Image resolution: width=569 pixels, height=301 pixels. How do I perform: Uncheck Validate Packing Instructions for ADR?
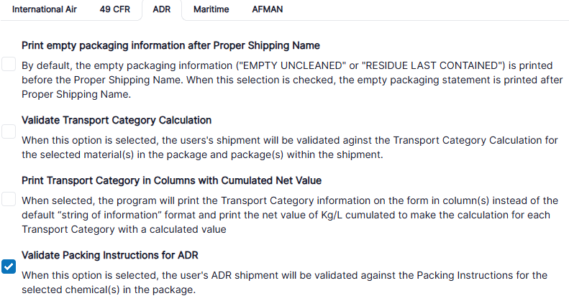pyautogui.click(x=9, y=267)
